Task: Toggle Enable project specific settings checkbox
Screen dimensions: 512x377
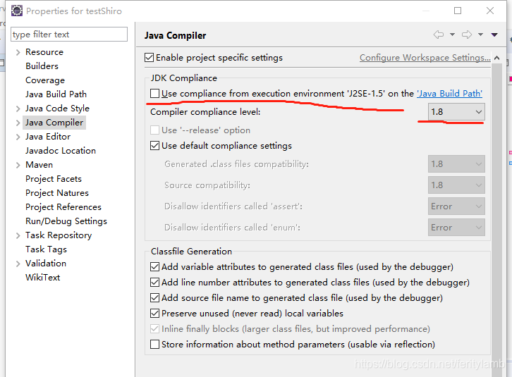Action: pos(149,58)
